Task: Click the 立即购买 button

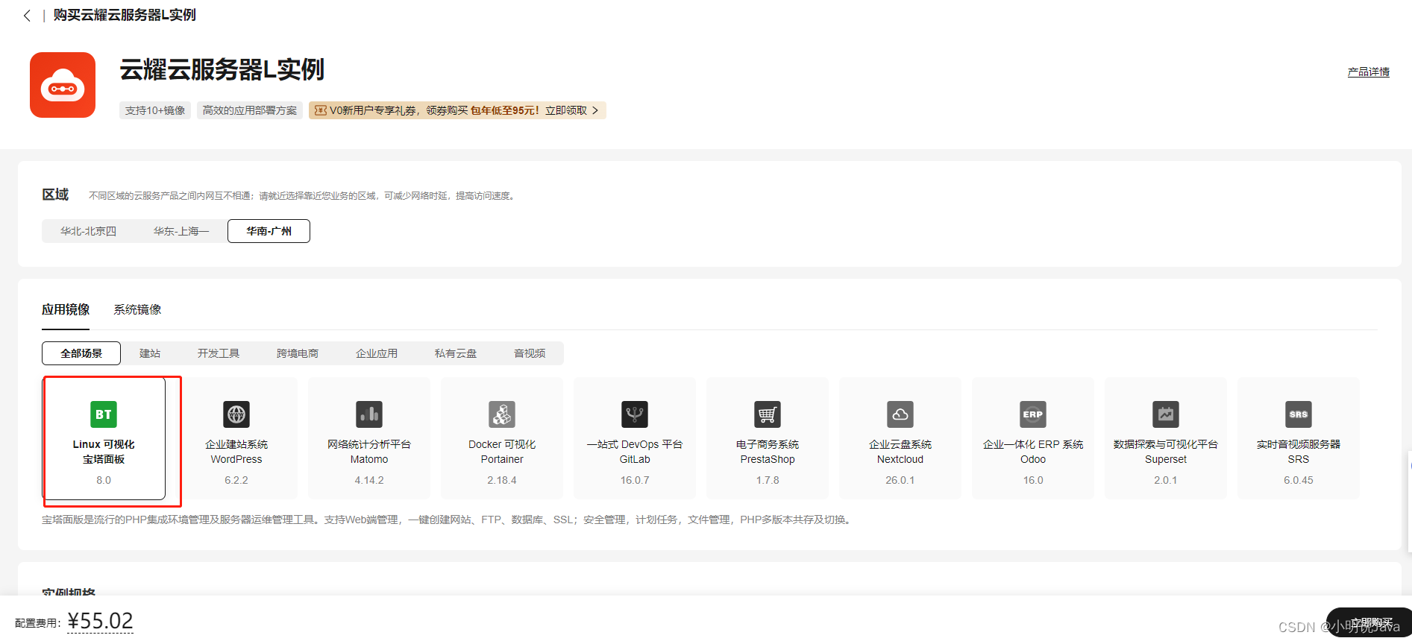Action: pyautogui.click(x=1371, y=623)
